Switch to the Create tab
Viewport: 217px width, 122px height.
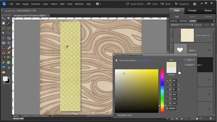pos(192,11)
